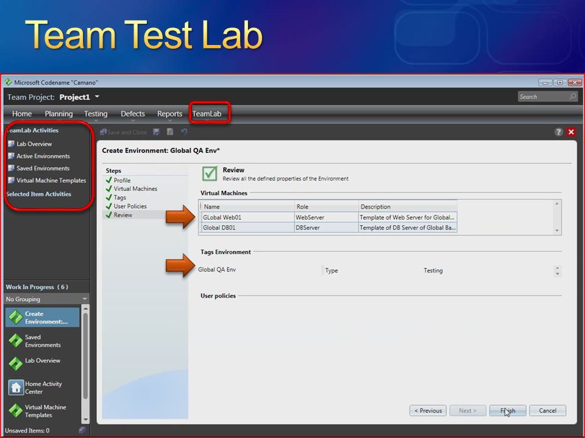585x438 pixels.
Task: Click the search magnifier icon
Action: point(573,97)
